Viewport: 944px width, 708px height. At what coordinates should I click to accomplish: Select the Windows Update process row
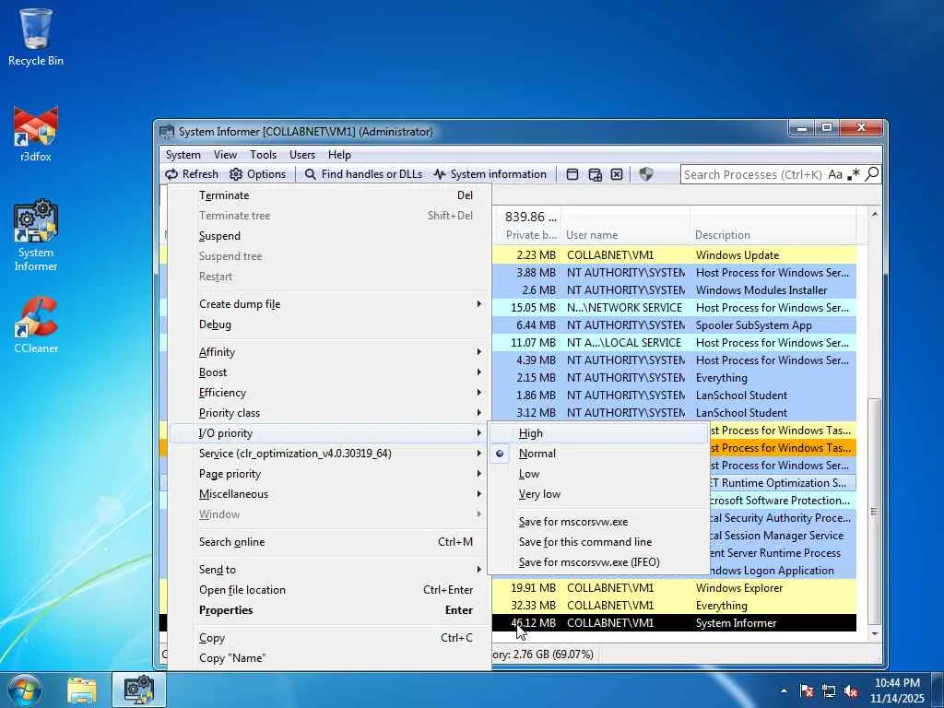[x=674, y=255]
